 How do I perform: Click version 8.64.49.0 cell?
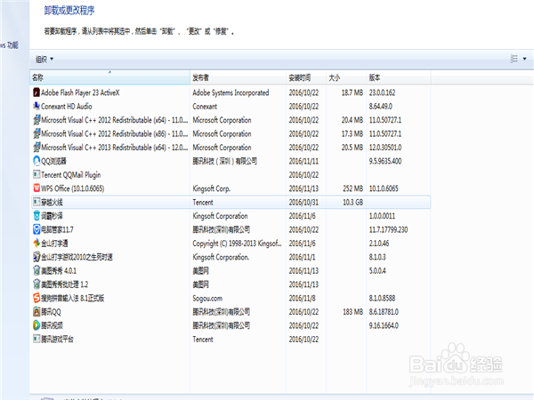[x=380, y=106]
